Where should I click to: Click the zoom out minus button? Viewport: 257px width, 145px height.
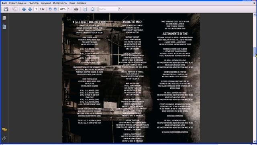(x=50, y=9)
